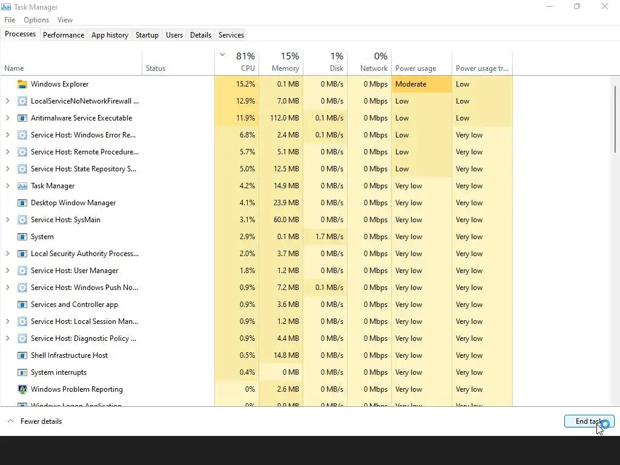Switch to the Performance tab
620x465 pixels.
pyautogui.click(x=64, y=35)
